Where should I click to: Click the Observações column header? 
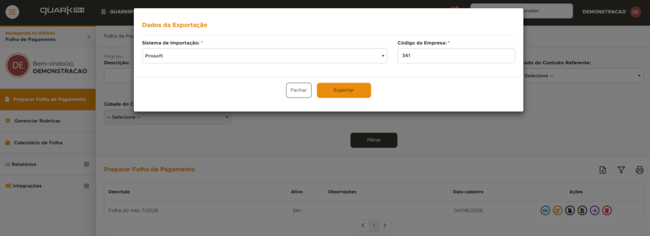[342, 192]
